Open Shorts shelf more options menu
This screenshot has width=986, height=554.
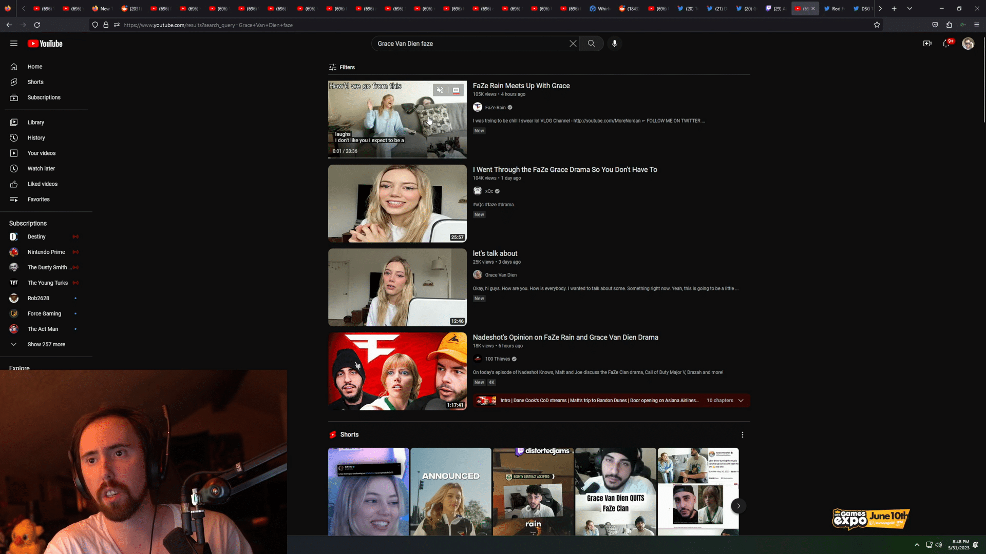tap(742, 435)
